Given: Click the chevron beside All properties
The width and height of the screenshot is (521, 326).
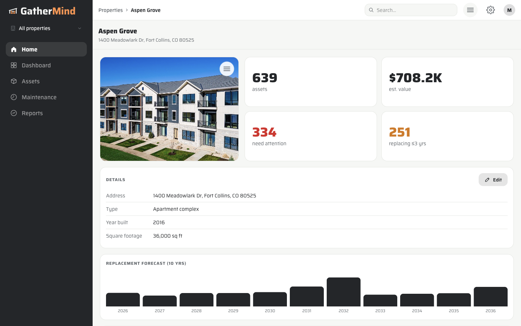Looking at the screenshot, I should [x=80, y=28].
